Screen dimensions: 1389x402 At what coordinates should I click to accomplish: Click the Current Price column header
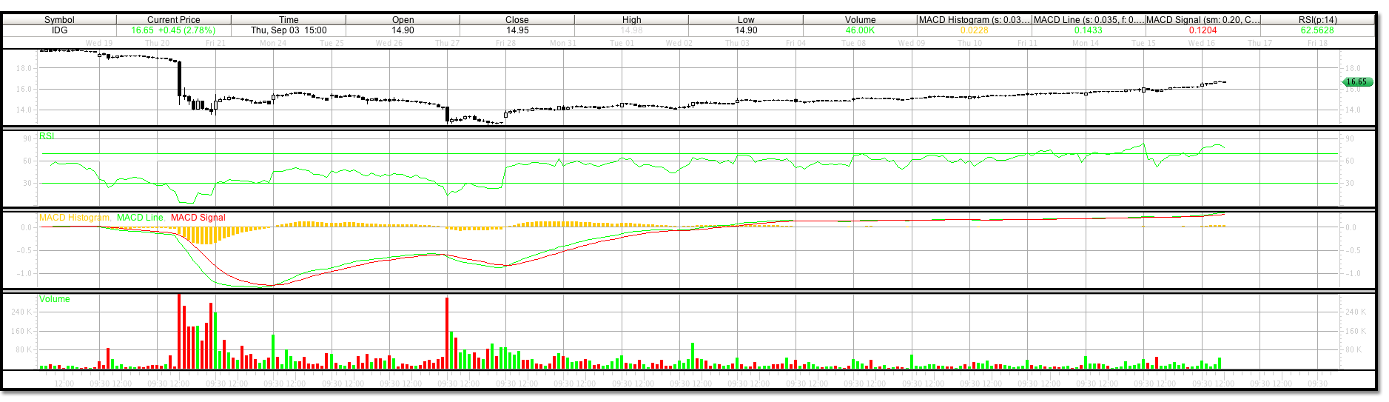pos(173,20)
